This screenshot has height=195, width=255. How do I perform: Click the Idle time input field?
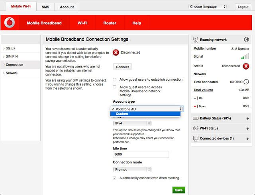tap(141, 154)
